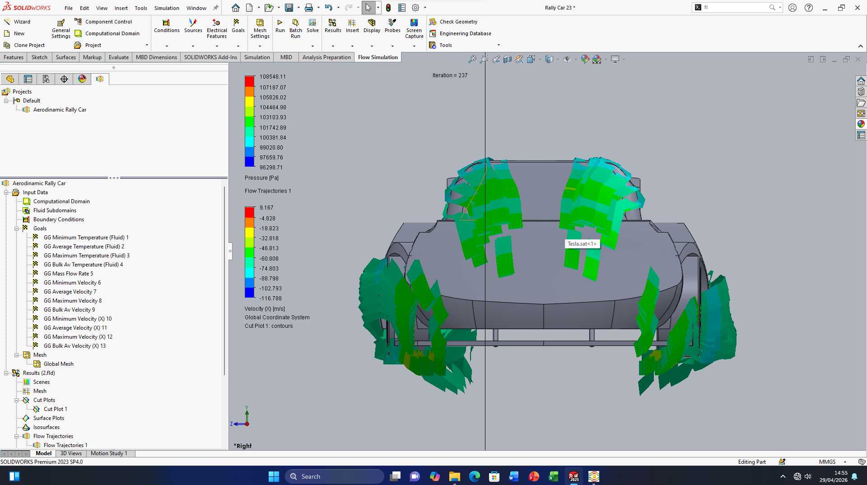Select Global Mesh in tree
The width and height of the screenshot is (867, 485).
click(58, 364)
